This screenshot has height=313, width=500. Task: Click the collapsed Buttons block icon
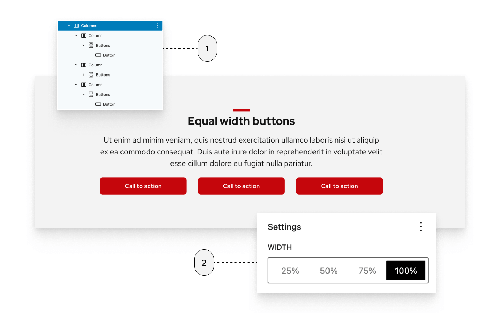pyautogui.click(x=91, y=75)
